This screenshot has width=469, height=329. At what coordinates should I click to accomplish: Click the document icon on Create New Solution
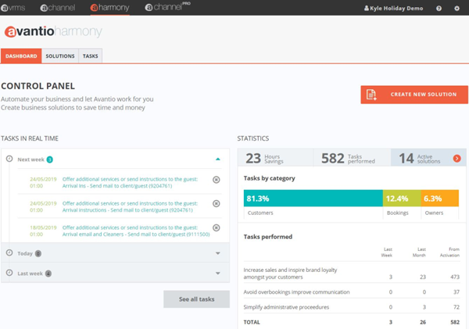click(371, 95)
